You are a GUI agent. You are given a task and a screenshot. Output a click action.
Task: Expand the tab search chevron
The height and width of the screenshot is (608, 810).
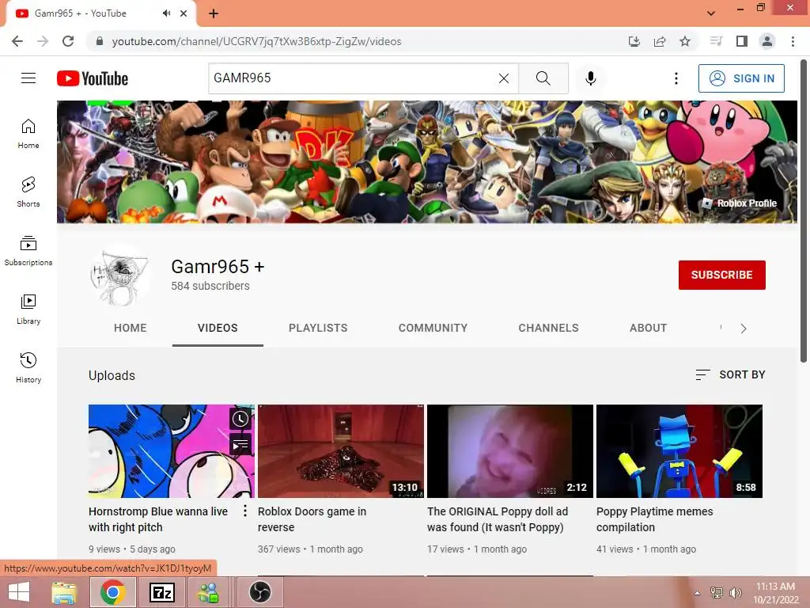(711, 13)
